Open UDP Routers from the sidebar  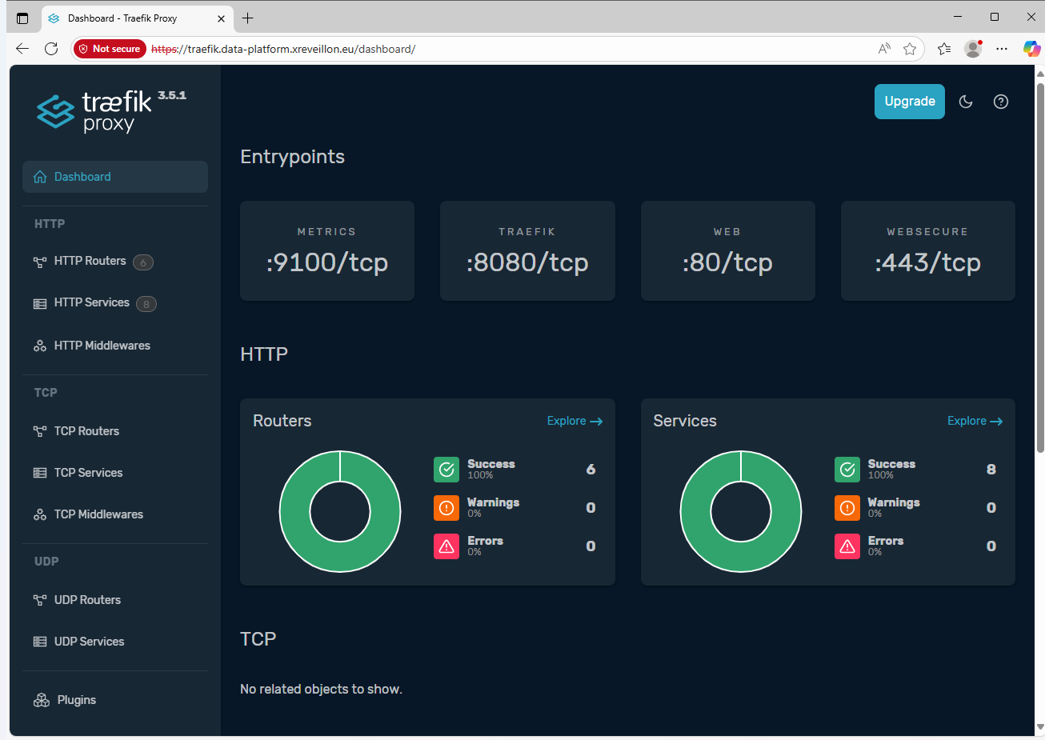[x=87, y=599]
